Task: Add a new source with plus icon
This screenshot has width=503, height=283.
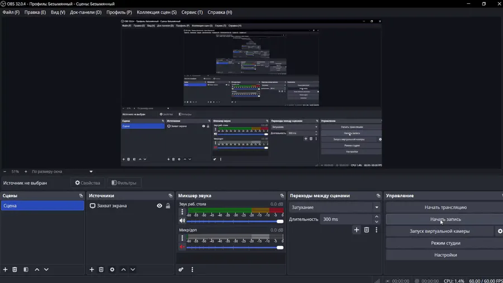Action: click(x=92, y=270)
